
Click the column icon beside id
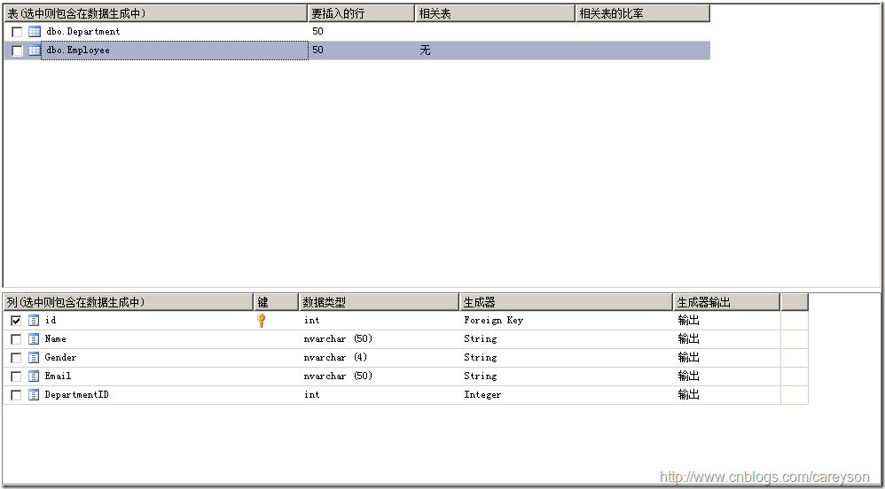coord(34,321)
